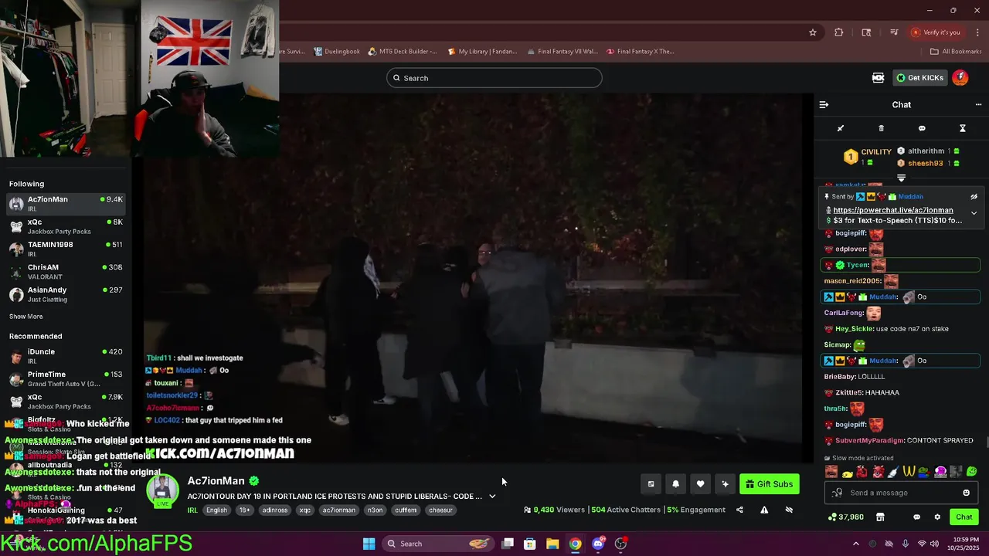Expand the gift leaderboard pull-down handle
The image size is (989, 556).
click(x=901, y=178)
